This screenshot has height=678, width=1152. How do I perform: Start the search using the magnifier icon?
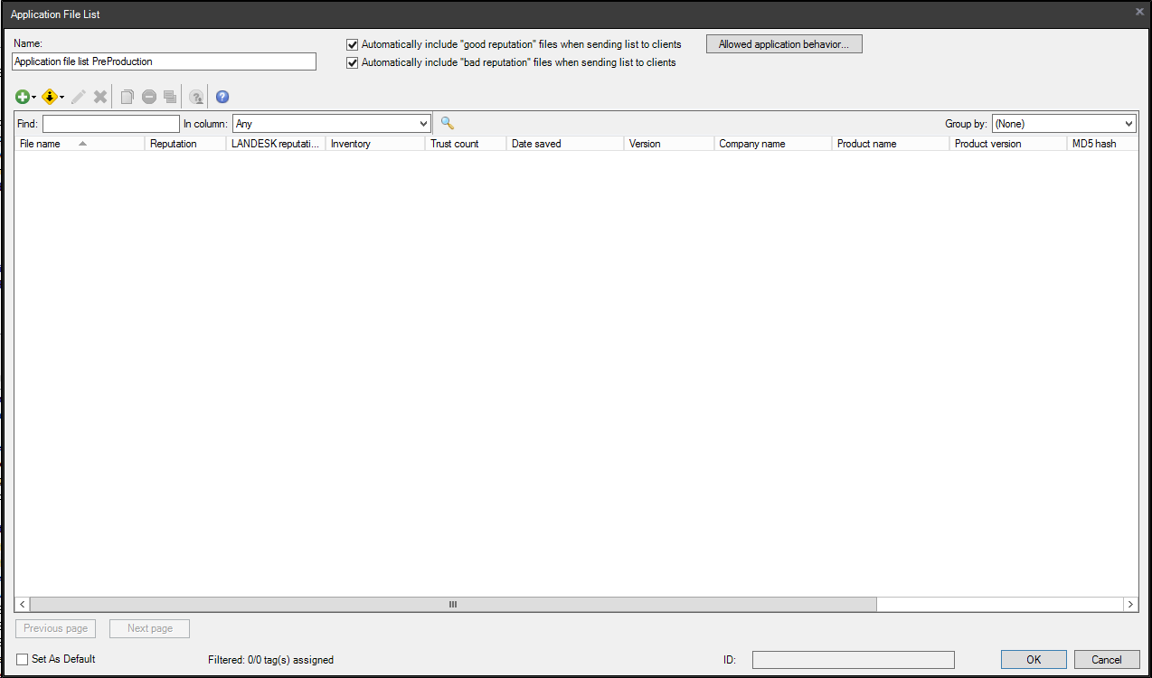click(447, 122)
